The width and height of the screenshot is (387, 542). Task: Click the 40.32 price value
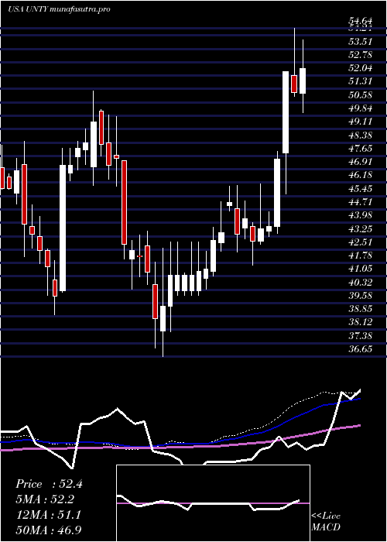[361, 282]
